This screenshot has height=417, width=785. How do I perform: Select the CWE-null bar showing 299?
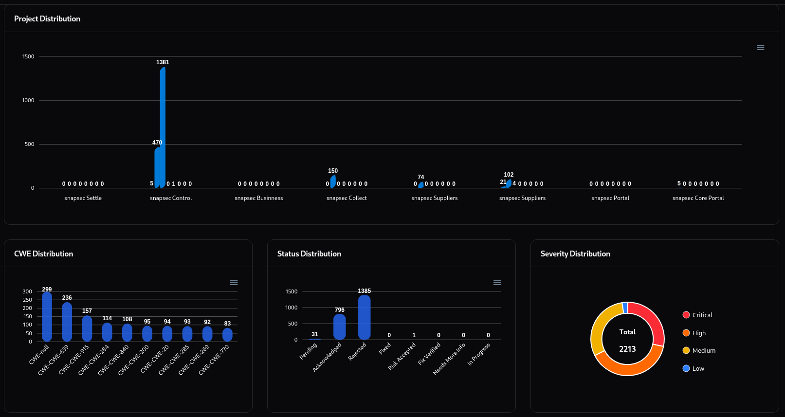47,316
